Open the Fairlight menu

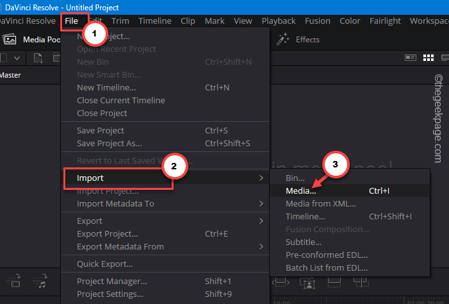(x=385, y=21)
